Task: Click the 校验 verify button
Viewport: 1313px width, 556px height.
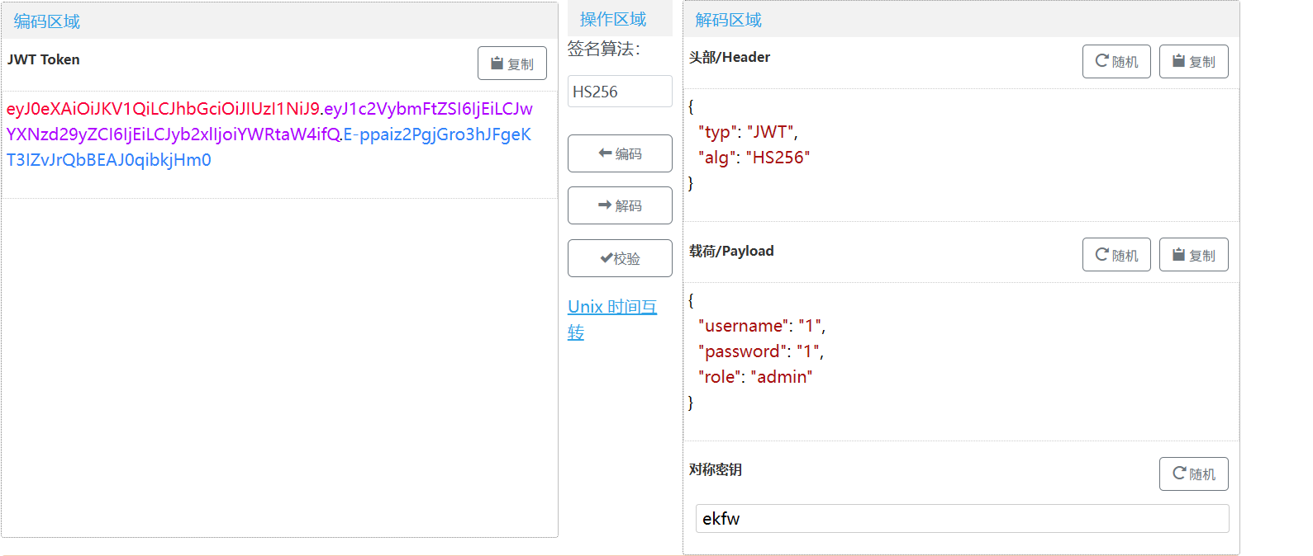Action: click(620, 258)
